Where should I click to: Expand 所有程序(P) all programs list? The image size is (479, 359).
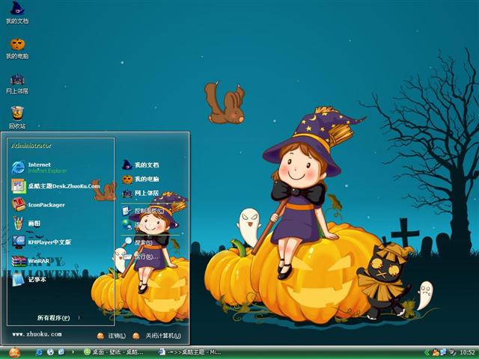pyautogui.click(x=54, y=318)
